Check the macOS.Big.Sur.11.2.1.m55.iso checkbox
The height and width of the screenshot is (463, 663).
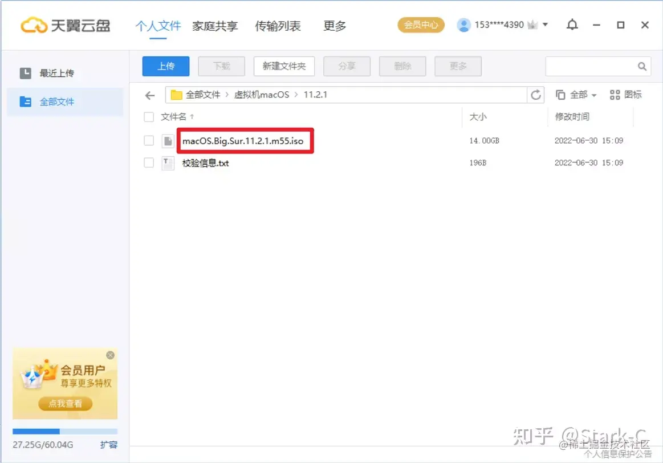[149, 140]
